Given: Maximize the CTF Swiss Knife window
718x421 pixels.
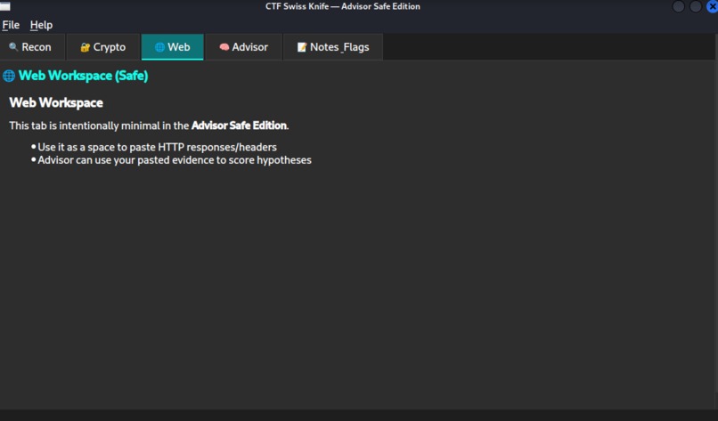Looking at the screenshot, I should pyautogui.click(x=696, y=6).
